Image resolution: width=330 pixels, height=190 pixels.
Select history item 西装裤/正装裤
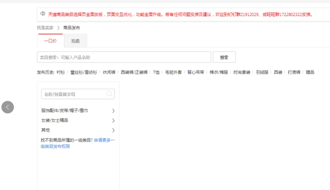[134, 72]
